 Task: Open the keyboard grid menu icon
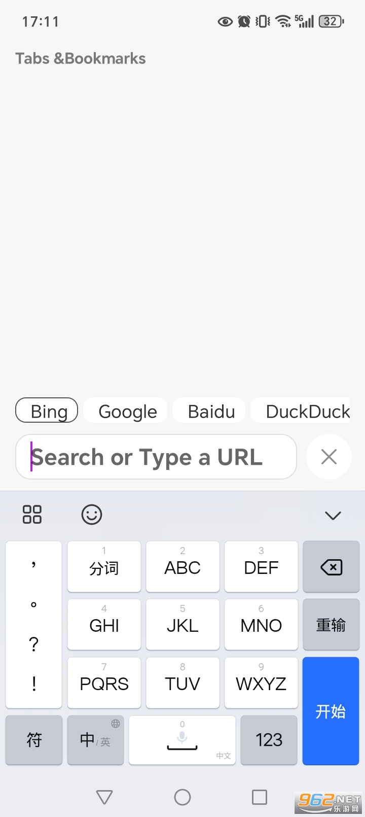click(32, 515)
